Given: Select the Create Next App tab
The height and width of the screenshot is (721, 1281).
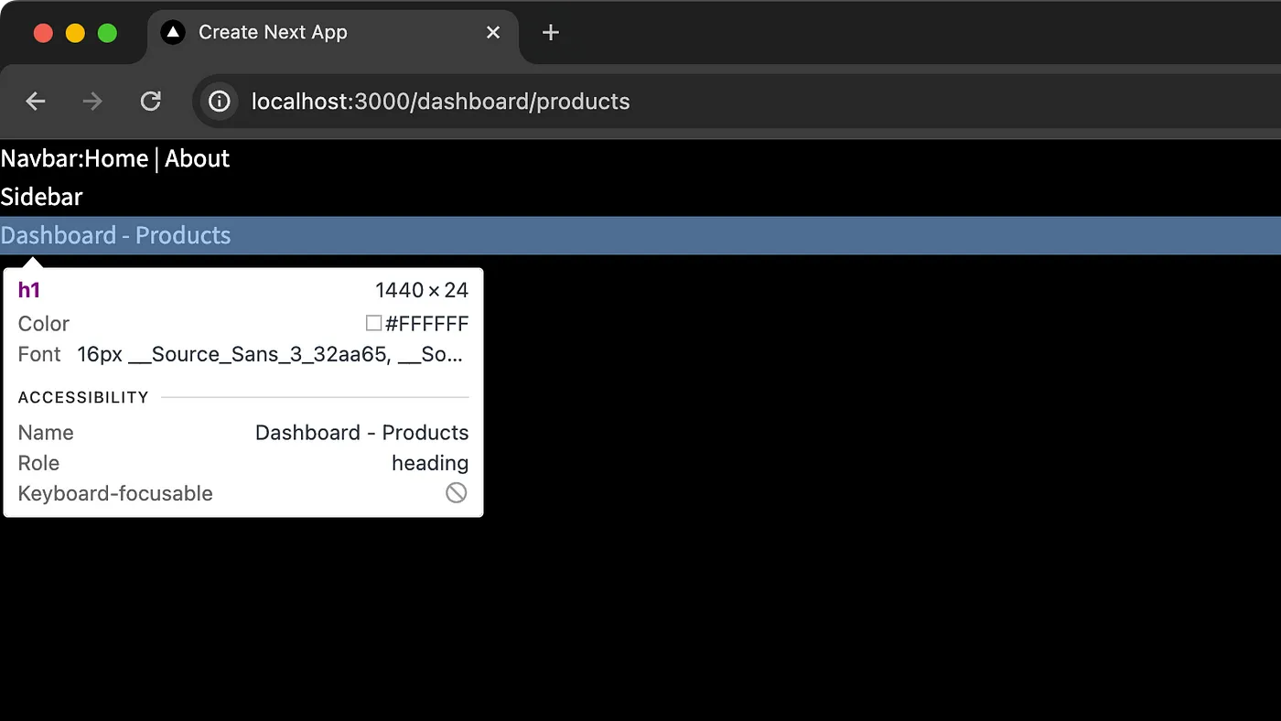Looking at the screenshot, I should pos(274,32).
